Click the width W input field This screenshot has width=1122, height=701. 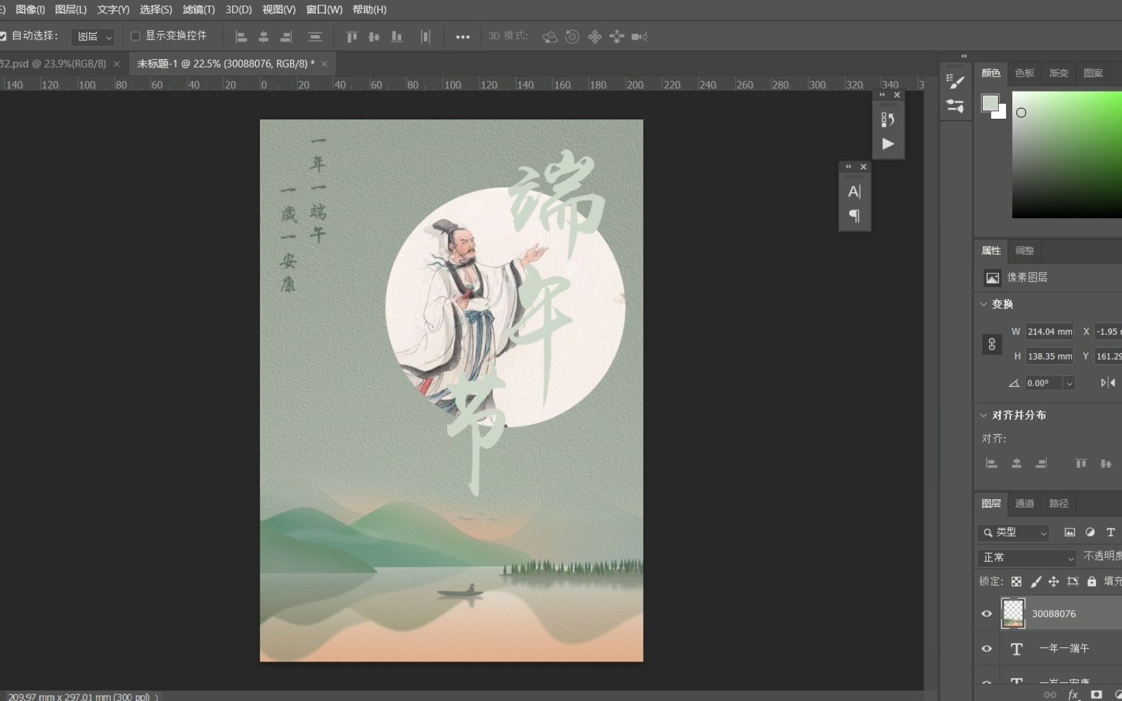(1049, 332)
